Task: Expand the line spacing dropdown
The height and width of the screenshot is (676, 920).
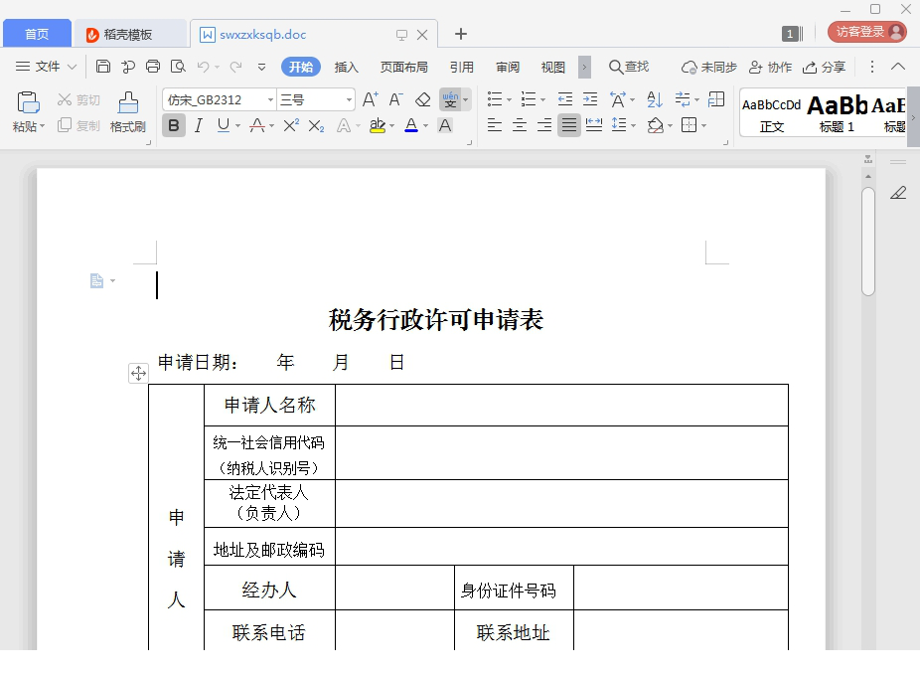Action: (632, 123)
